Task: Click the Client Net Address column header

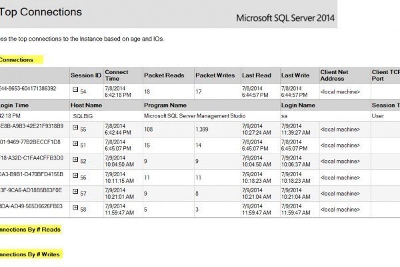Action: (334, 75)
